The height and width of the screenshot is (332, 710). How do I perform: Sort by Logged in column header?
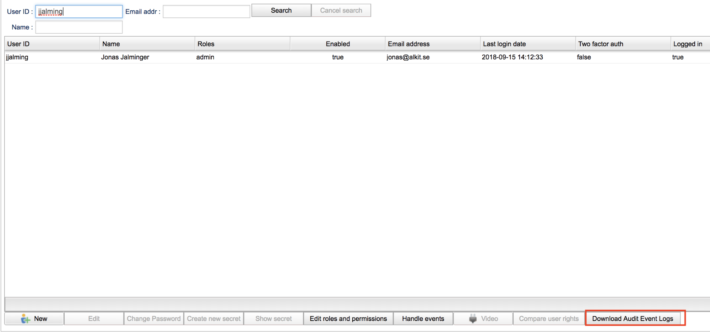[690, 44]
